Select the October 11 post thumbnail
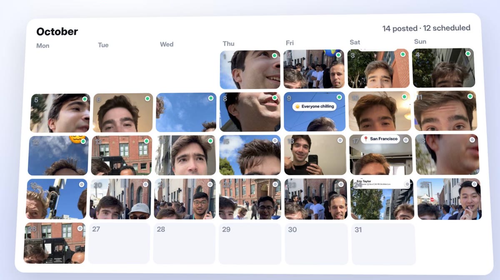 [445, 111]
